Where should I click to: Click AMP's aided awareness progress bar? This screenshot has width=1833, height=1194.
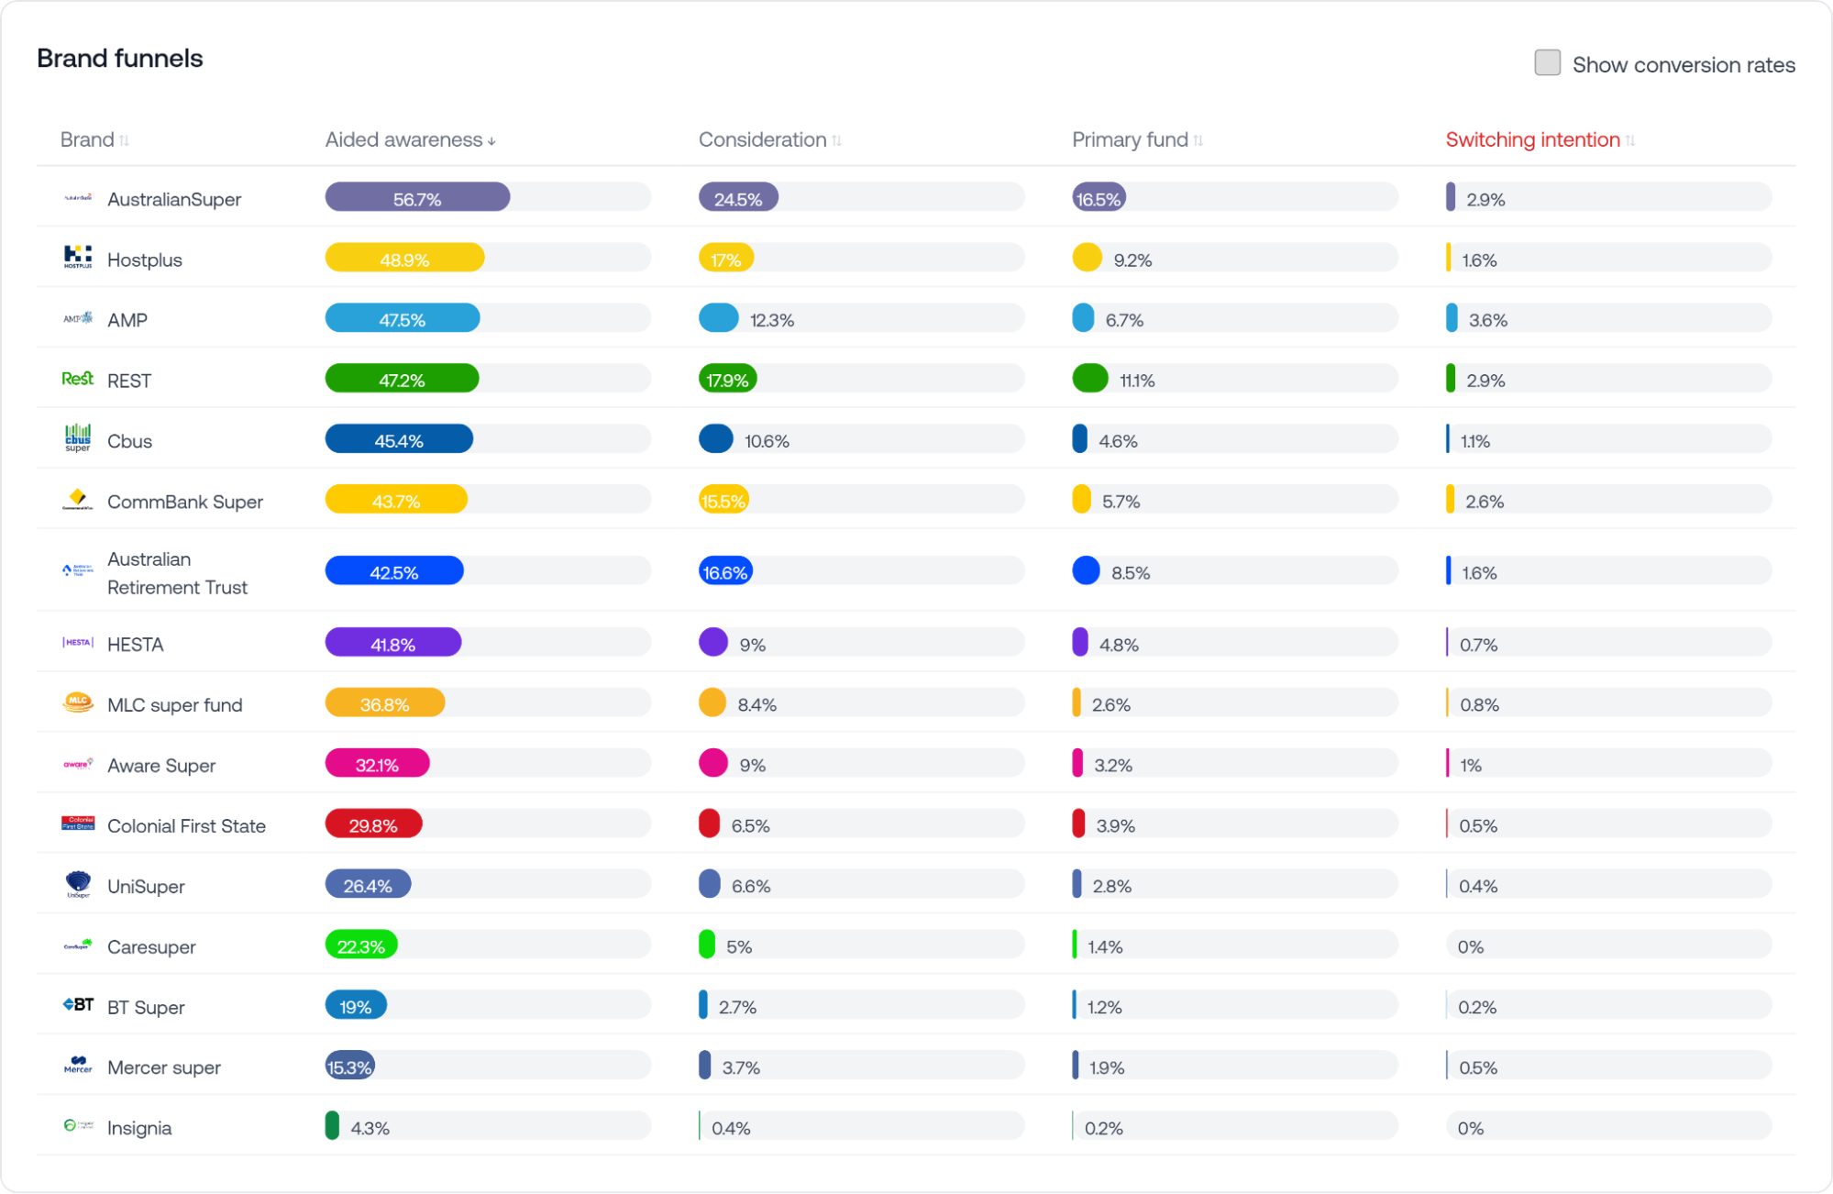pos(402,318)
